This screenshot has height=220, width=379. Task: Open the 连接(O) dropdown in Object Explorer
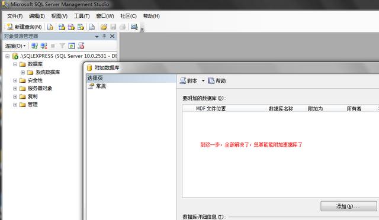pyautogui.click(x=15, y=46)
